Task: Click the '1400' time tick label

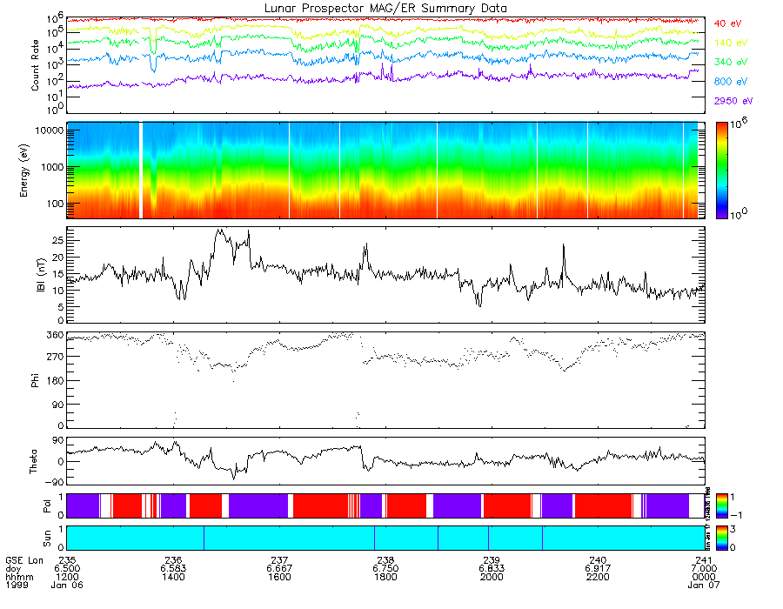Action: point(173,577)
